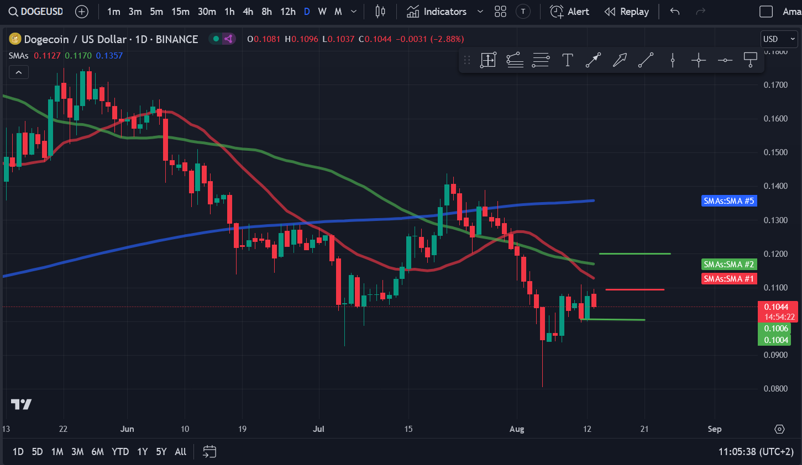Open the layout grid selector icon

[500, 12]
